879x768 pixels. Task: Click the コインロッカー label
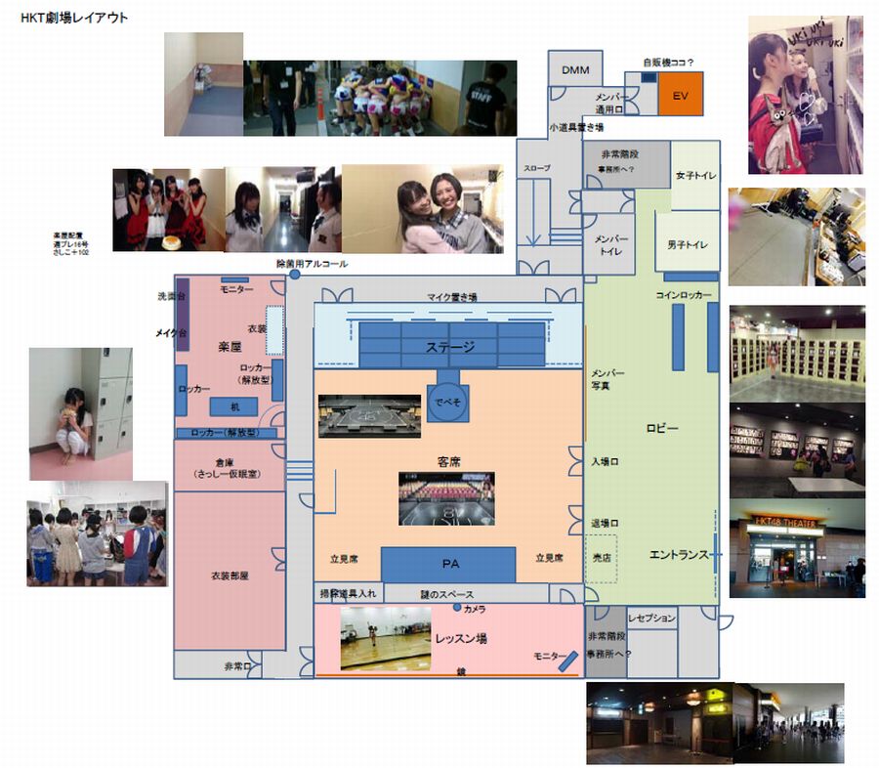[684, 295]
